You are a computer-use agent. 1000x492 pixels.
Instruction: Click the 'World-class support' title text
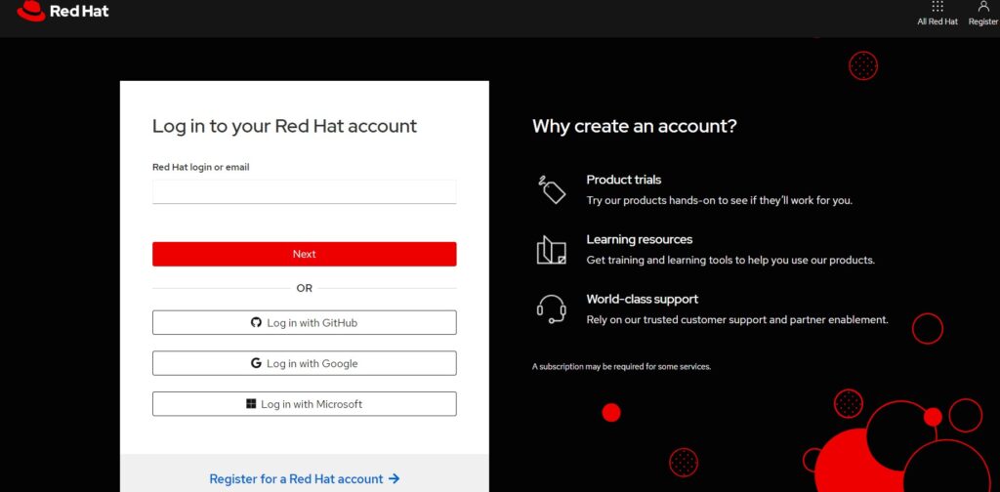click(x=643, y=299)
